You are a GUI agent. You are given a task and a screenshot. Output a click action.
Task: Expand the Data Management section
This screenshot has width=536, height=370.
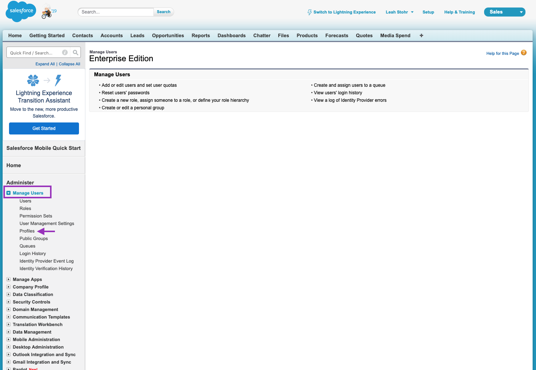tap(9, 332)
